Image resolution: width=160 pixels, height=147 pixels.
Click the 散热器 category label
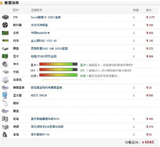[17, 25]
